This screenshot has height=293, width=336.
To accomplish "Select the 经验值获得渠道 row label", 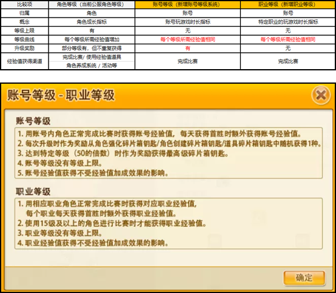I will [x=25, y=61].
